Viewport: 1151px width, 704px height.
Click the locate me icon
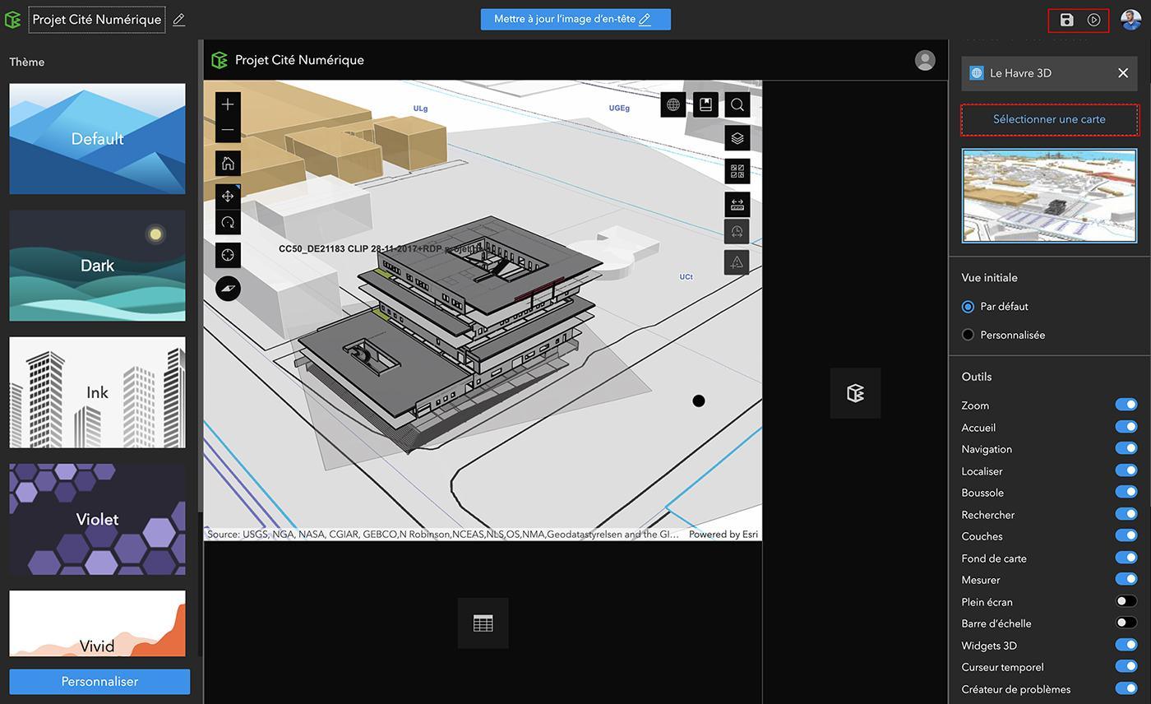[228, 255]
